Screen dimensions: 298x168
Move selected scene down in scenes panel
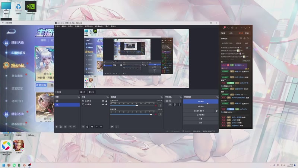coord(74,127)
